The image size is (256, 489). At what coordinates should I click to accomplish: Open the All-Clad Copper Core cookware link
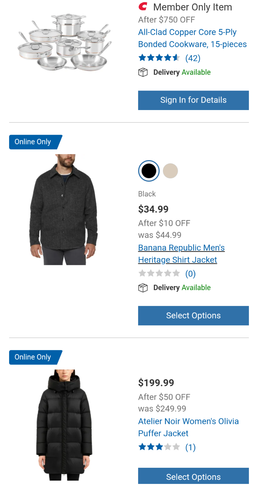tap(192, 38)
